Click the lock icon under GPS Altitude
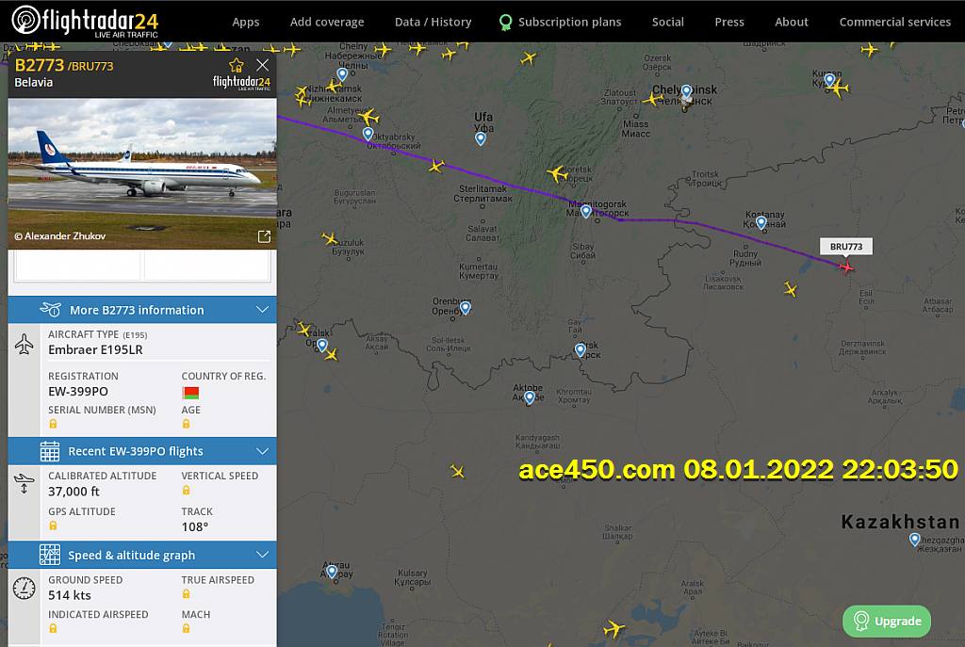965x647 pixels. 54,526
